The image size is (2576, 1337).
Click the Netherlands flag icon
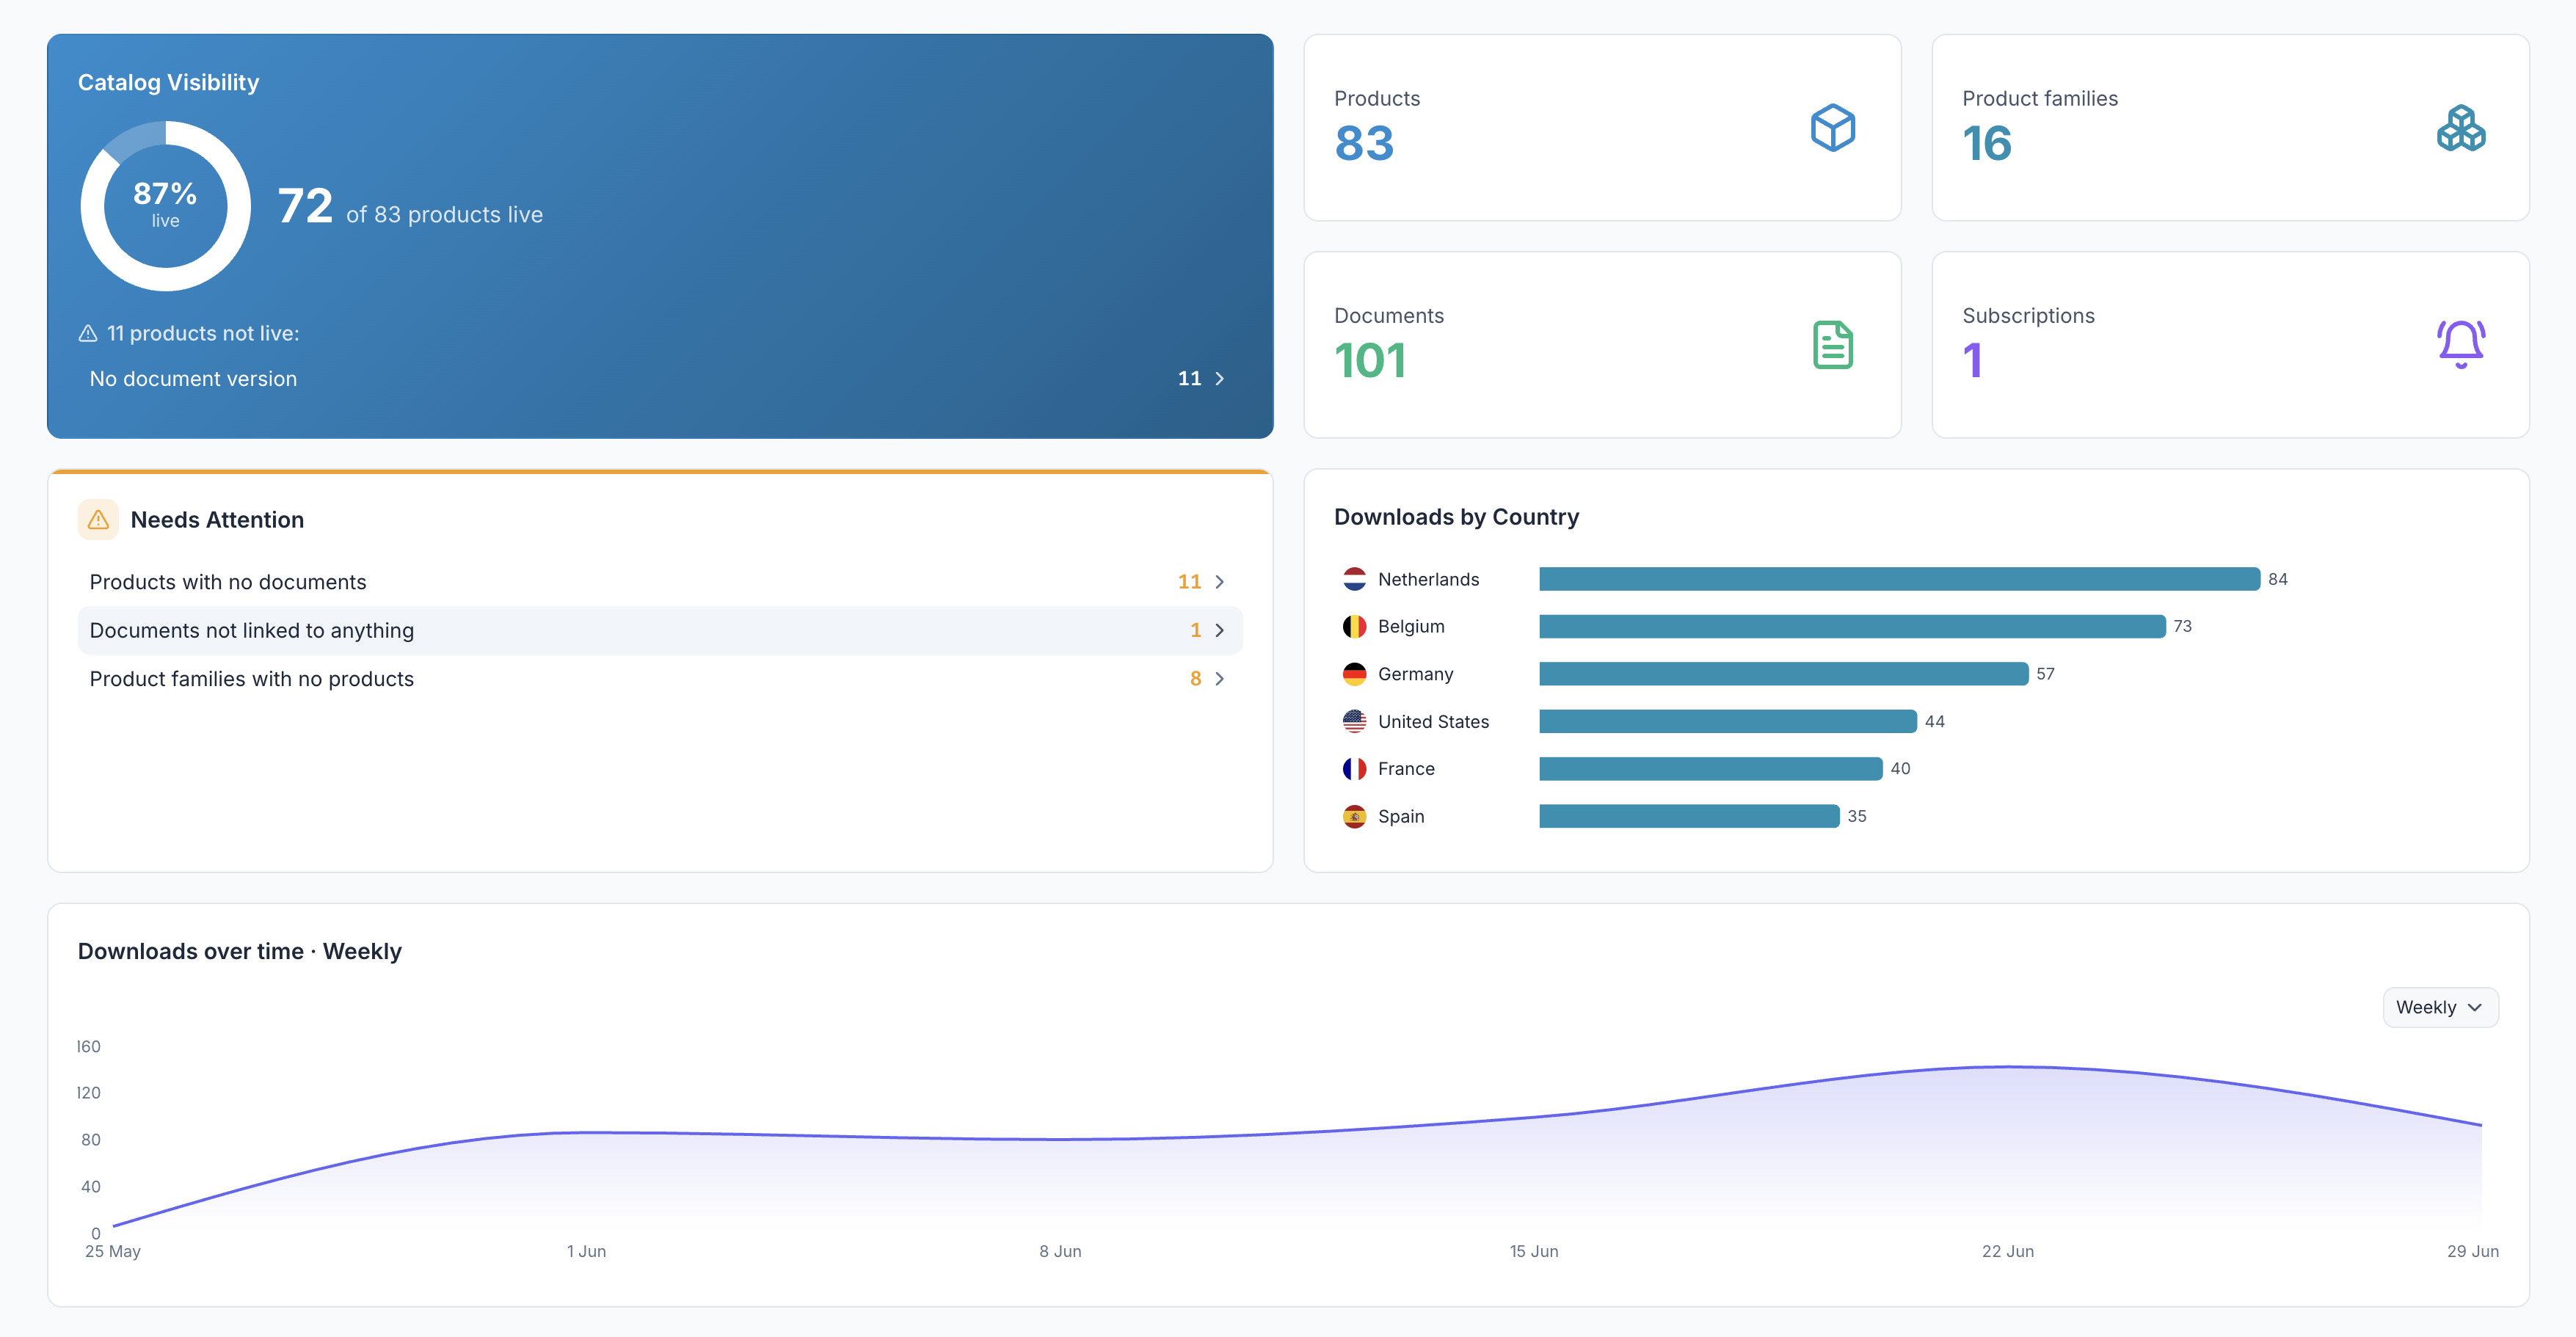[x=1354, y=579]
